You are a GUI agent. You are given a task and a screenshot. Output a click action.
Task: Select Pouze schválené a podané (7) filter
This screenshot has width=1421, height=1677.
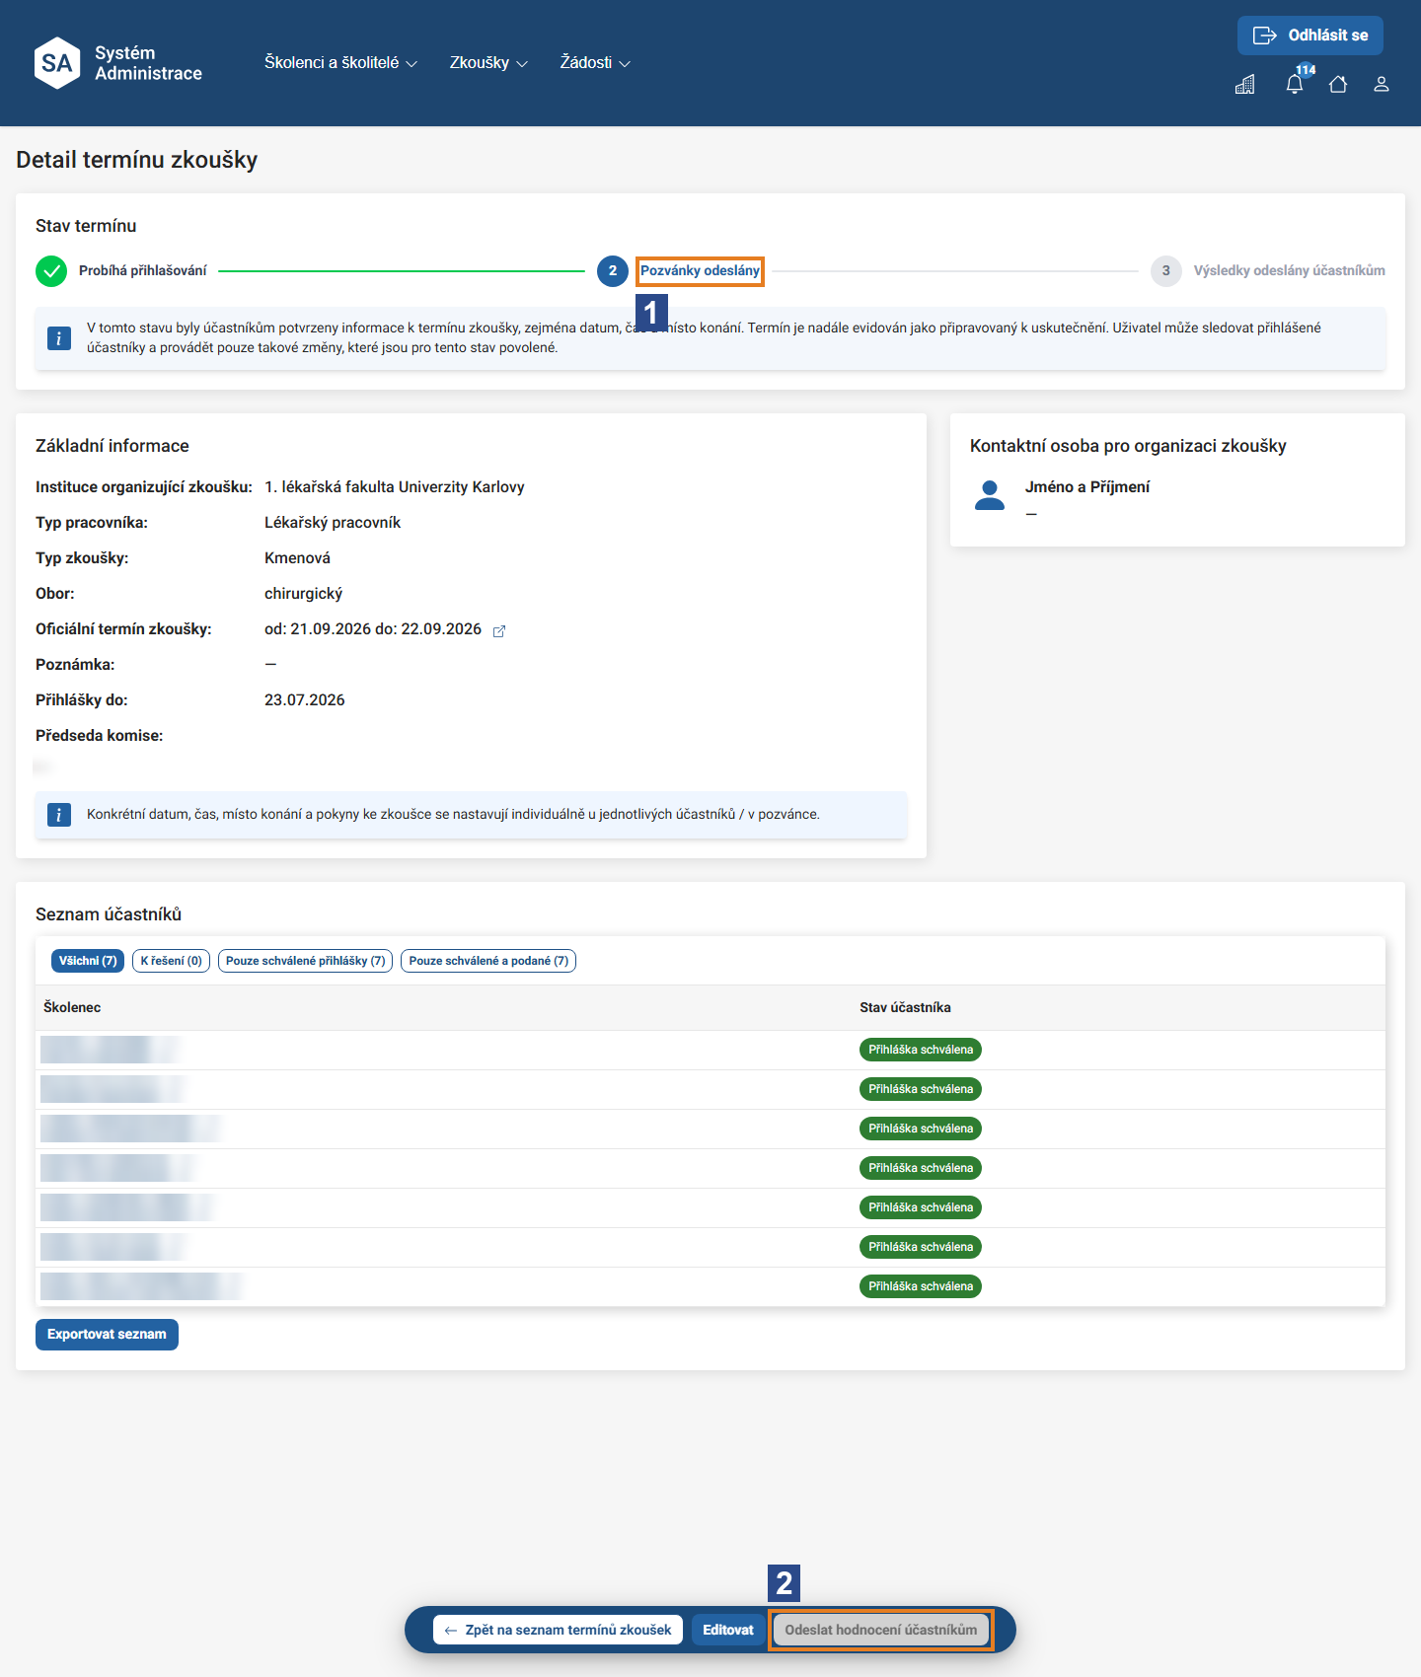[x=488, y=961]
